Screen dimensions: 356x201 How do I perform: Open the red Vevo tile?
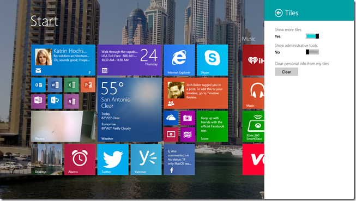(253, 160)
